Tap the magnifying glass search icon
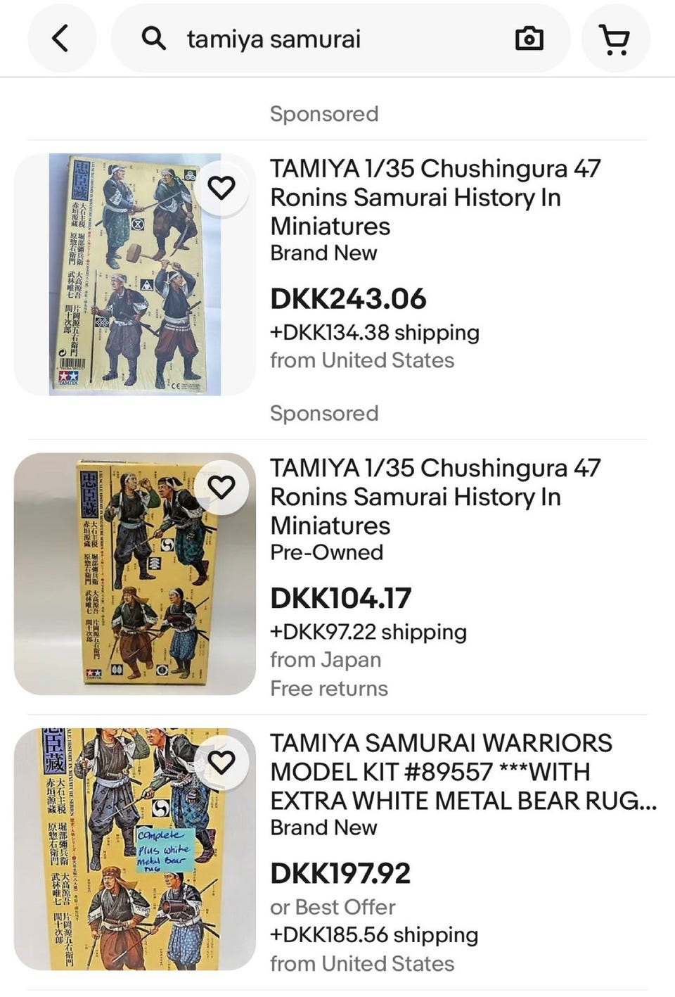 tap(153, 38)
